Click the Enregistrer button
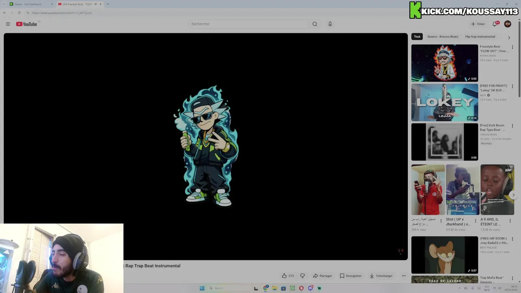The width and height of the screenshot is (521, 293). pyautogui.click(x=351, y=276)
